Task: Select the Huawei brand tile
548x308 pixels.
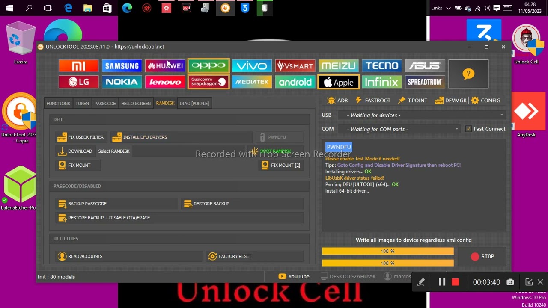Action: tap(165, 66)
